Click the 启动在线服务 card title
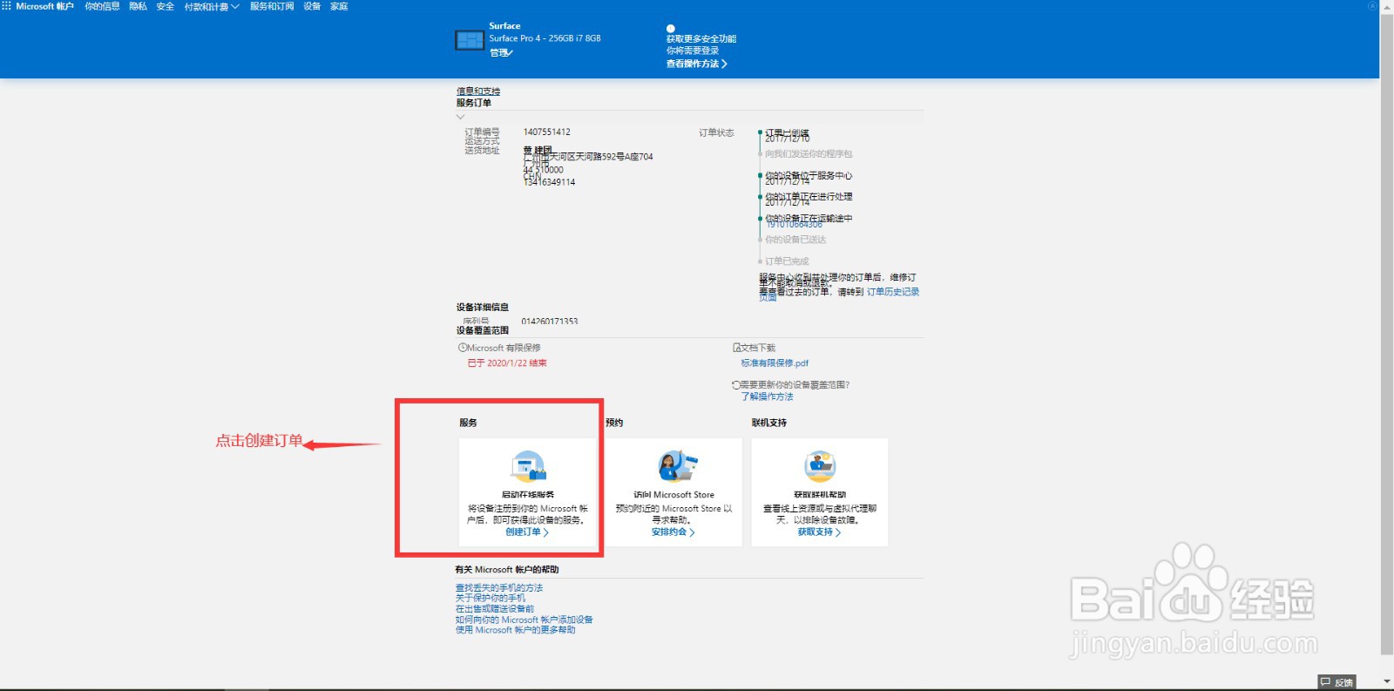This screenshot has height=691, width=1394. pos(528,495)
